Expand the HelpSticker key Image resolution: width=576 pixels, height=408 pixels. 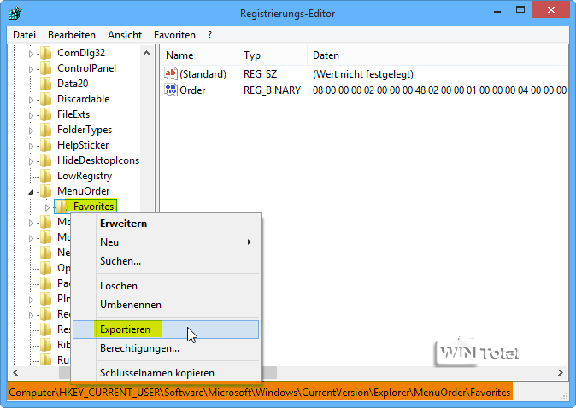coord(32,147)
